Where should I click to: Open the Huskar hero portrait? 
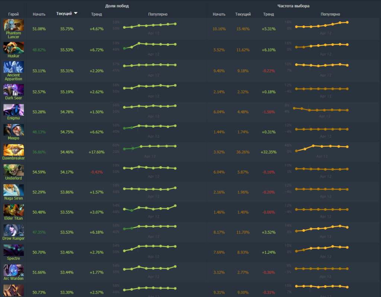click(x=14, y=48)
